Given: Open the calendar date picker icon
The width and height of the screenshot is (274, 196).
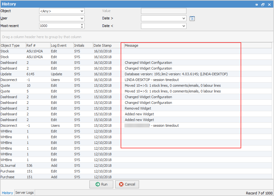Looking at the screenshot, I should pos(192,18).
